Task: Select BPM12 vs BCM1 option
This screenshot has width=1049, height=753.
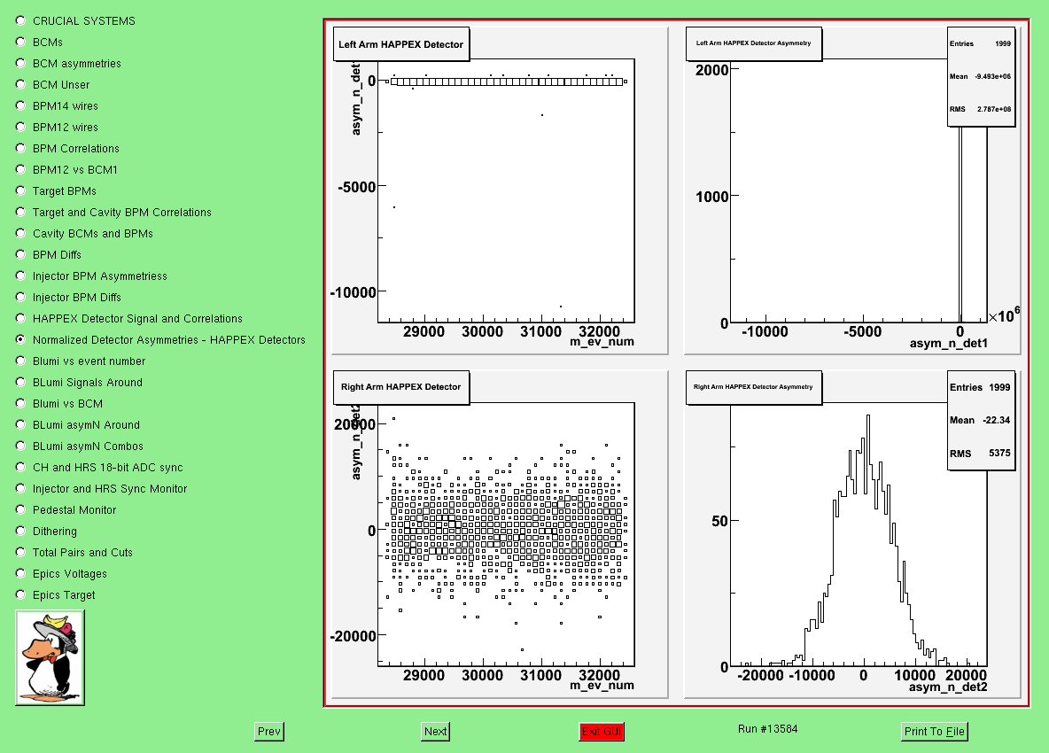Action: [20, 170]
